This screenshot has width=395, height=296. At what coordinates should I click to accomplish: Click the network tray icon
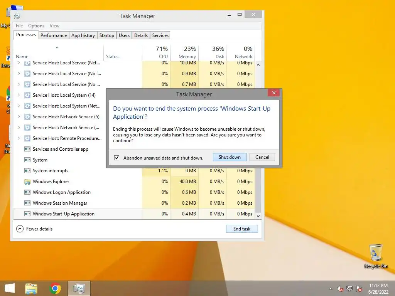coord(349,289)
